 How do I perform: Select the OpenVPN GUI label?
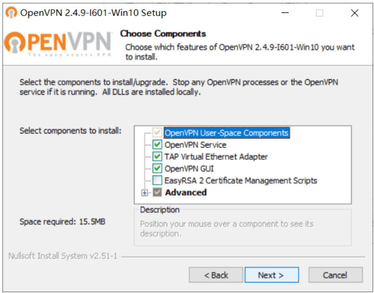coord(189,169)
